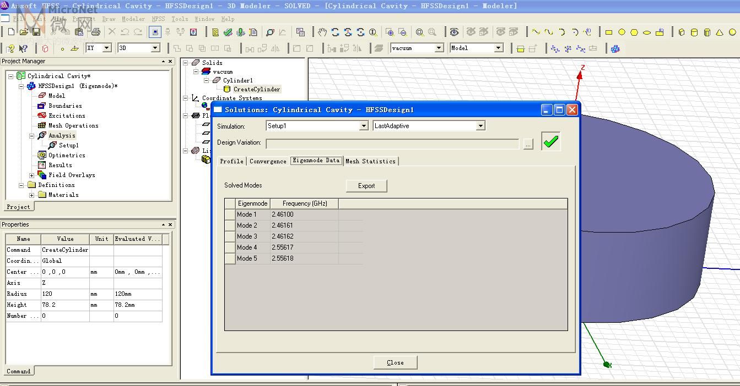Viewport: 740px width, 386px height.
Task: Click the Design Variation field
Action: 392,144
